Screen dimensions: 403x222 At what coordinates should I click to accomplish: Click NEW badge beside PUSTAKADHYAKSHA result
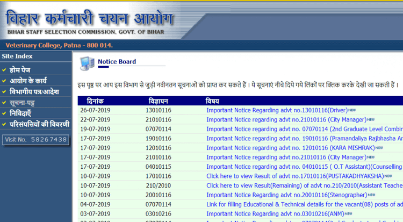[x=388, y=176]
